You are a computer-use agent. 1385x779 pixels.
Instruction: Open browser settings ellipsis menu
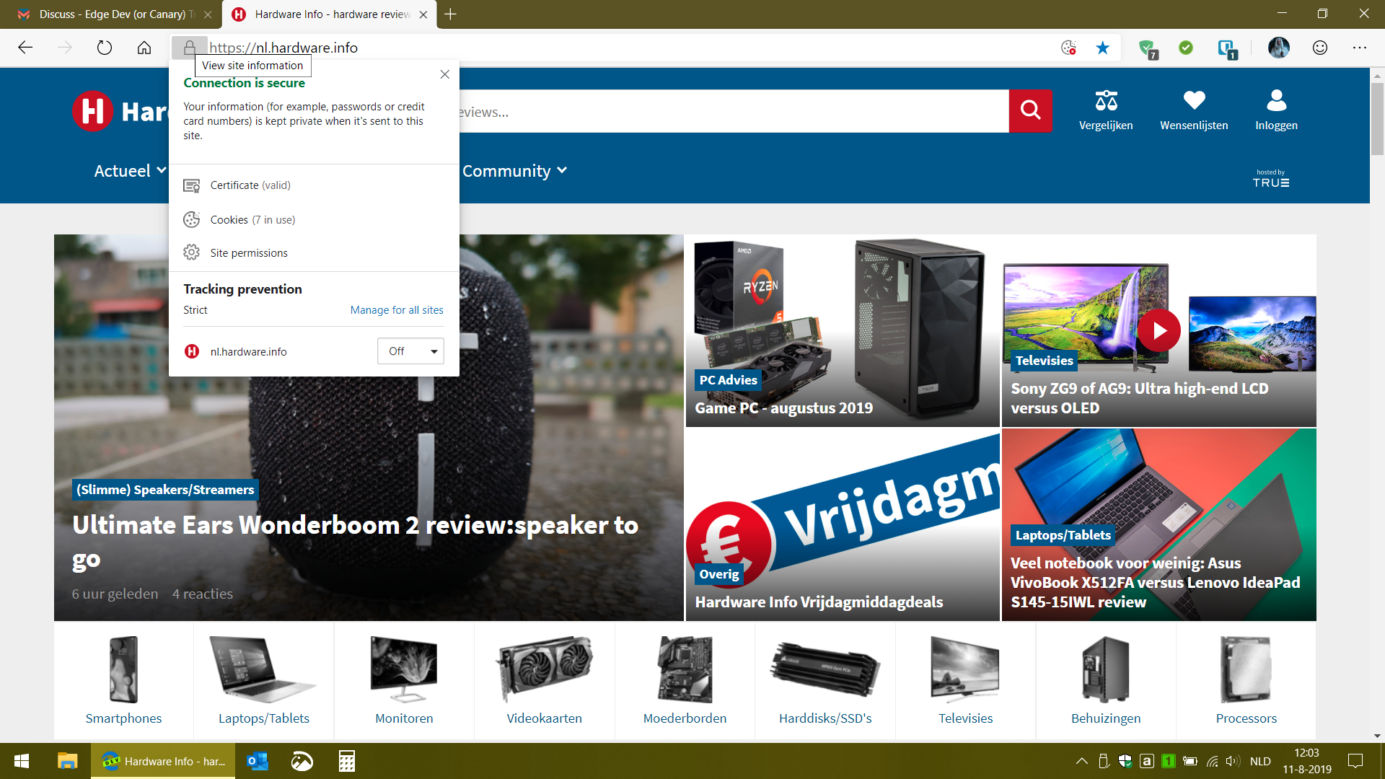pos(1359,48)
